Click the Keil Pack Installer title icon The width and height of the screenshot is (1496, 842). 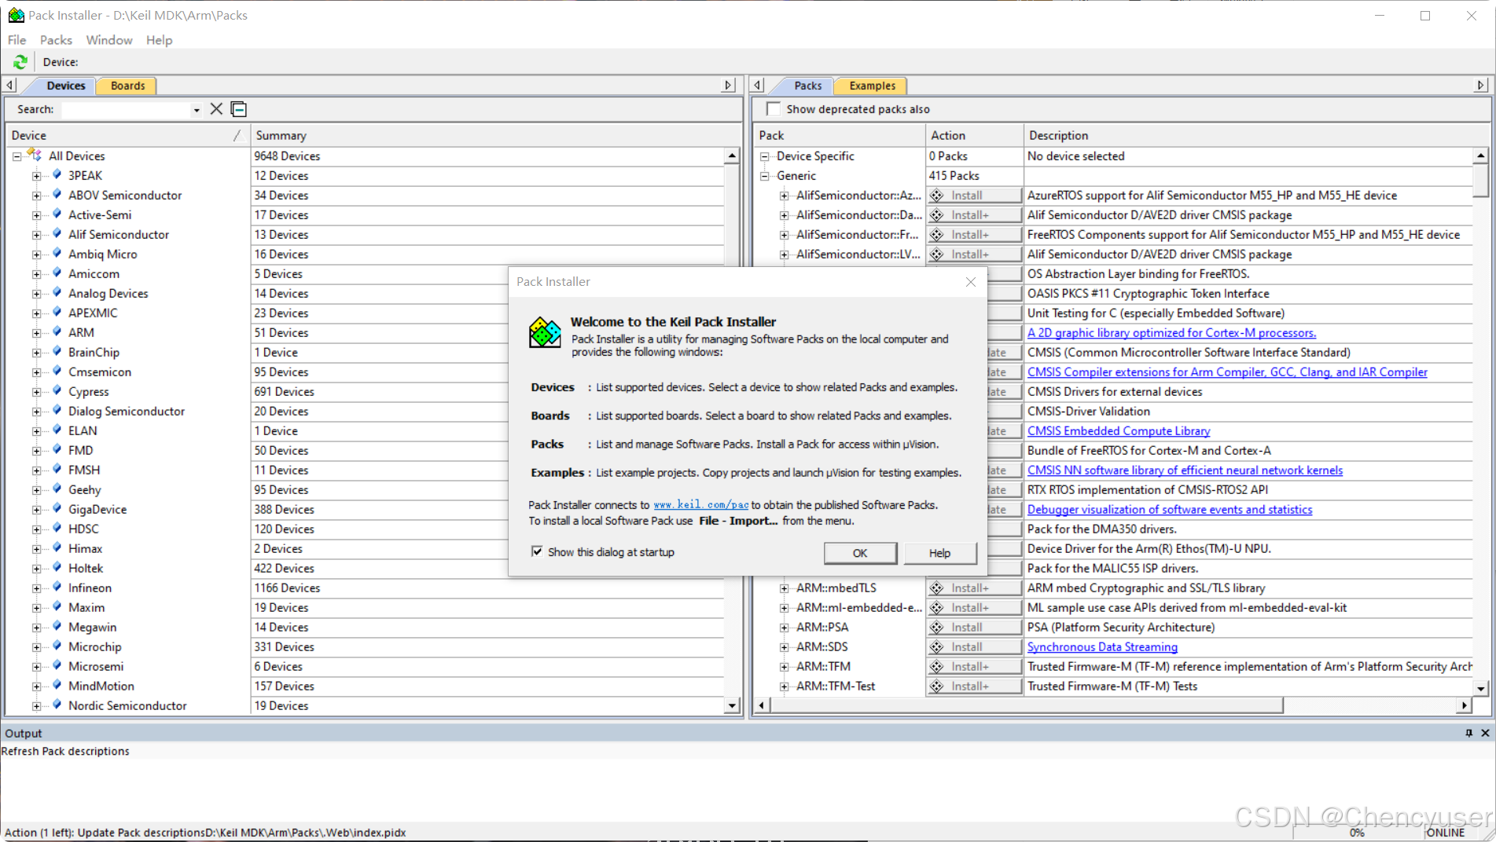pyautogui.click(x=16, y=15)
